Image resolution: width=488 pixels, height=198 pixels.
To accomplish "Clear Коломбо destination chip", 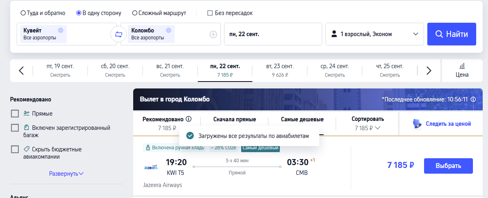I will pyautogui.click(x=168, y=30).
